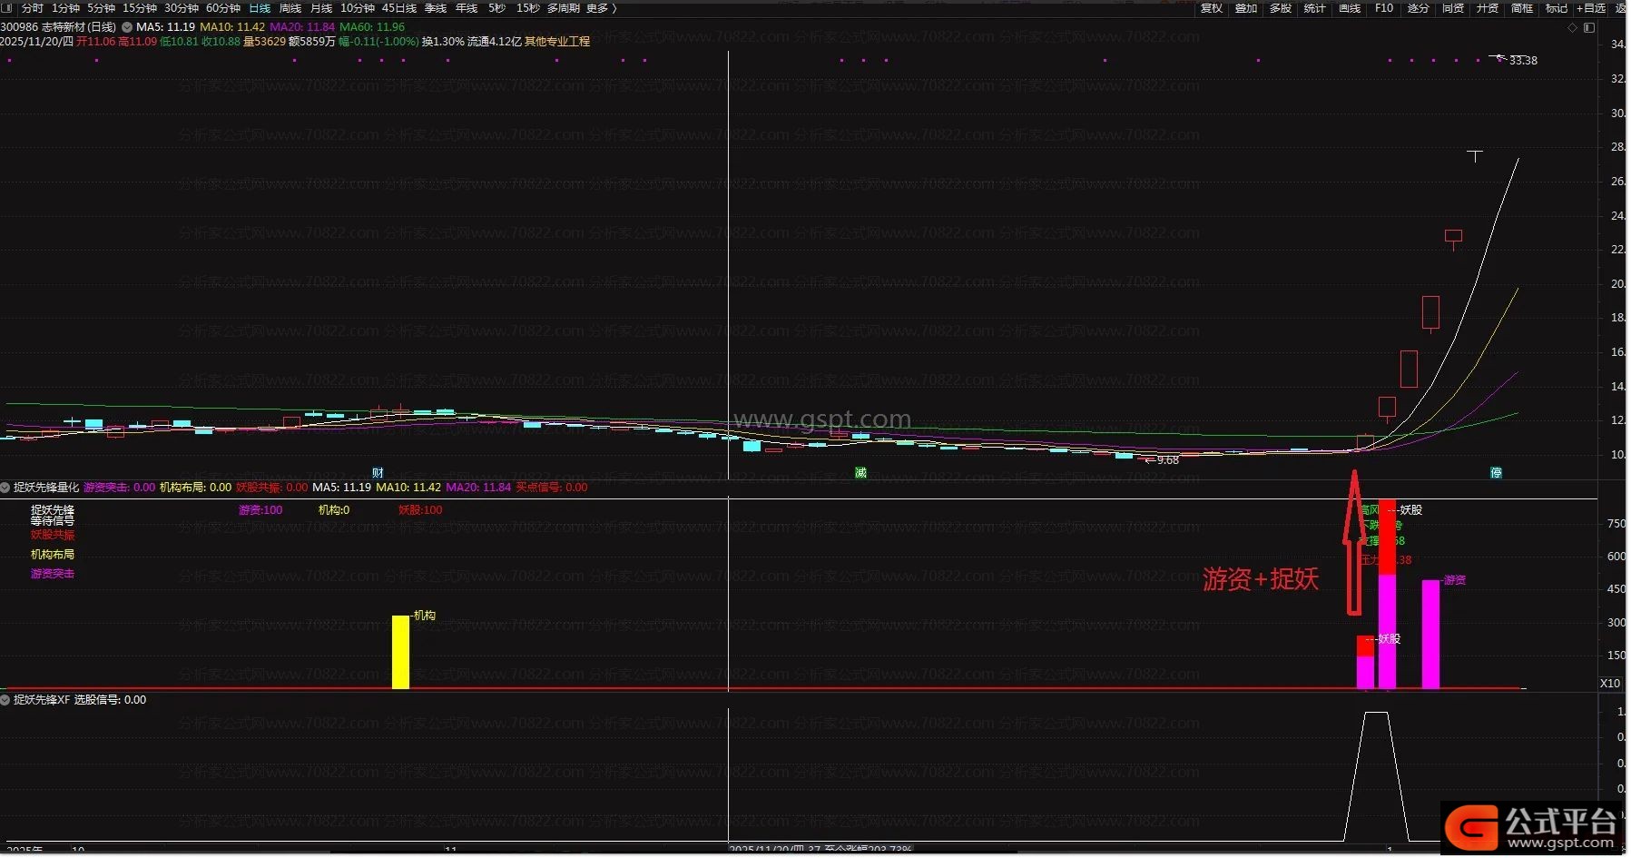
Task: Toggle the side panel layout icon
Action: 1589,28
